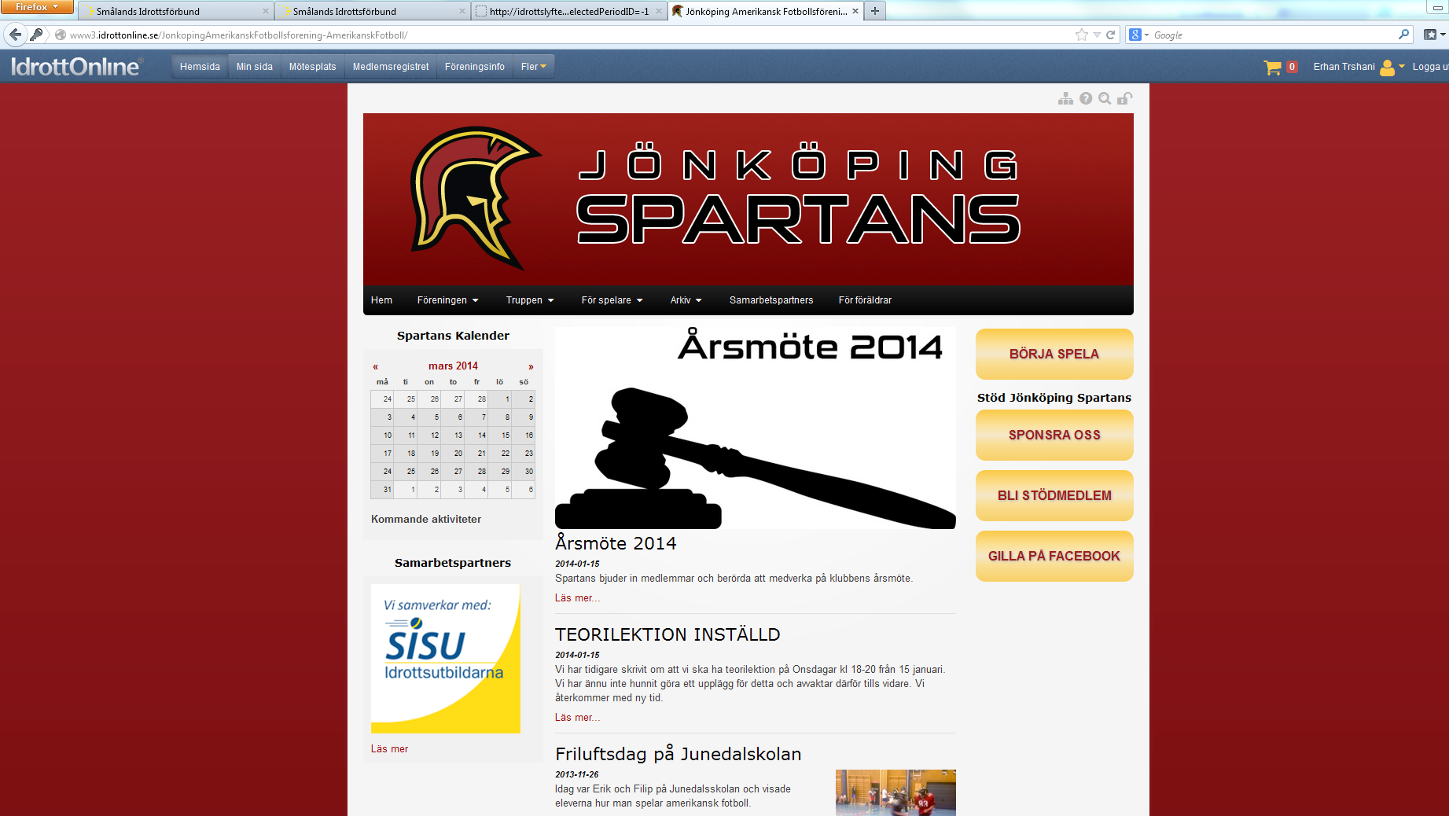Screen dimensions: 1449x816
Task: Select calendar day 14 in mars 2014
Action: [x=476, y=435]
